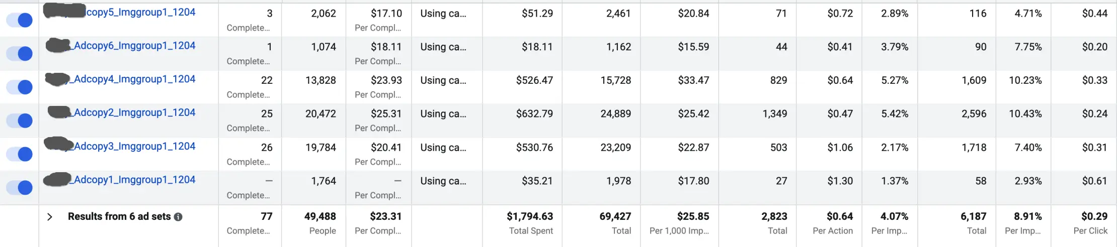The image size is (1117, 247).
Task: Click the 22 results cell for Adcopy4
Action: pos(267,80)
